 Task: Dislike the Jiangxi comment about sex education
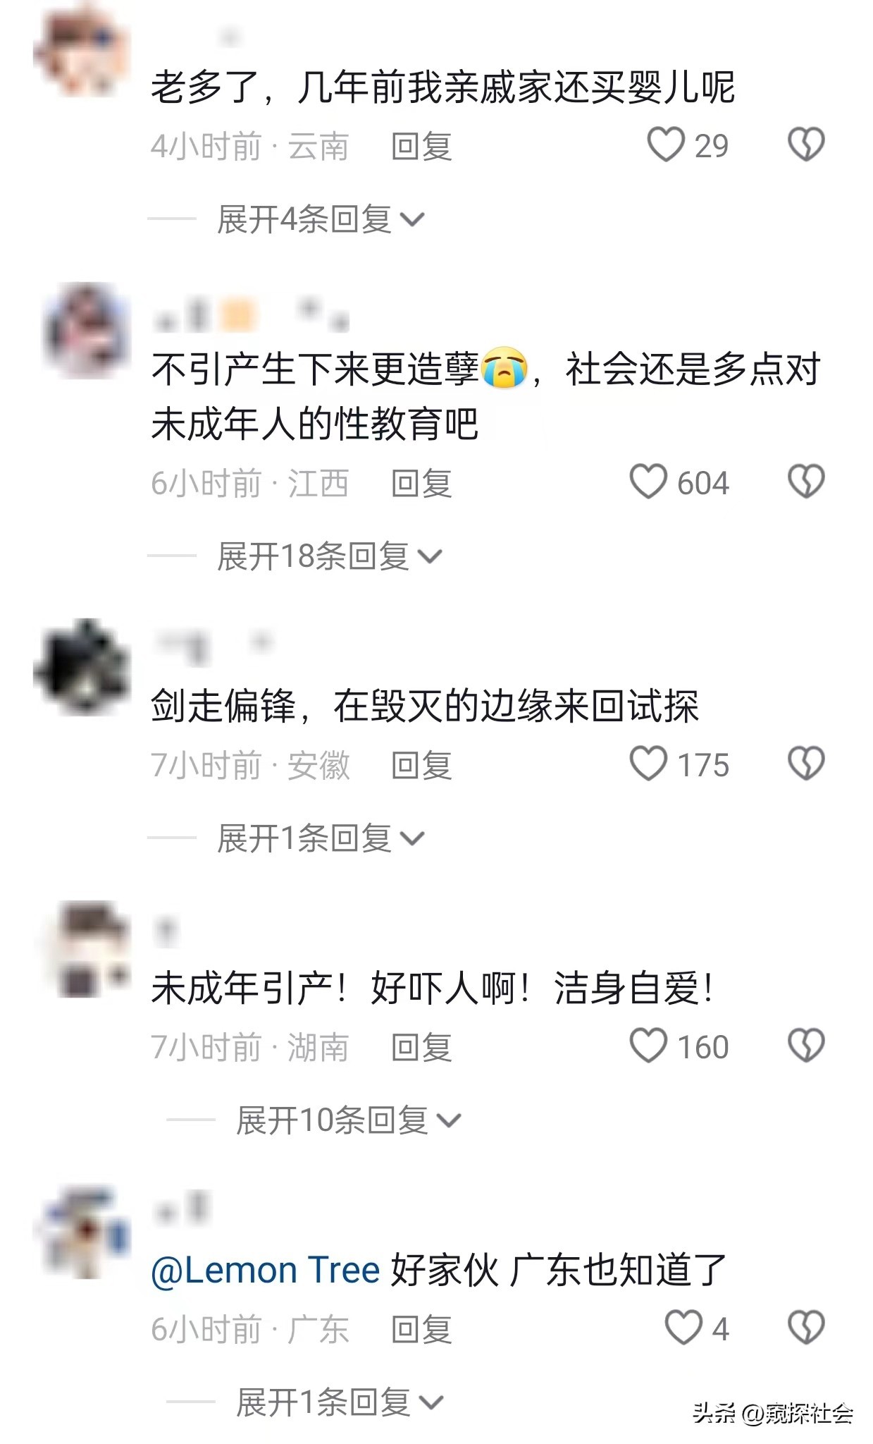(805, 482)
